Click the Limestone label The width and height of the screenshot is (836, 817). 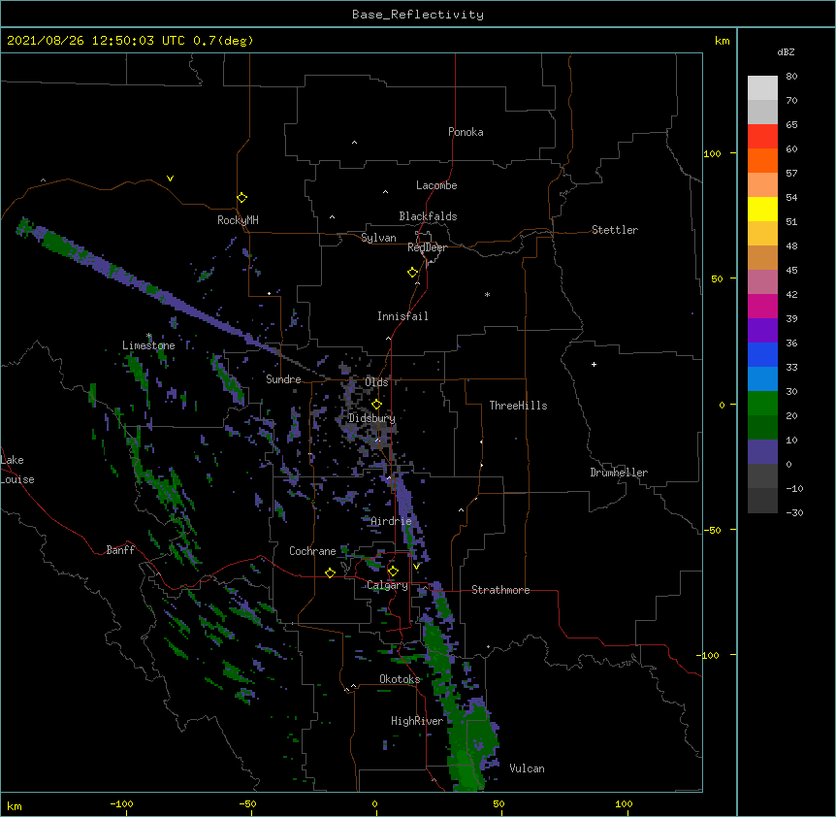click(148, 345)
